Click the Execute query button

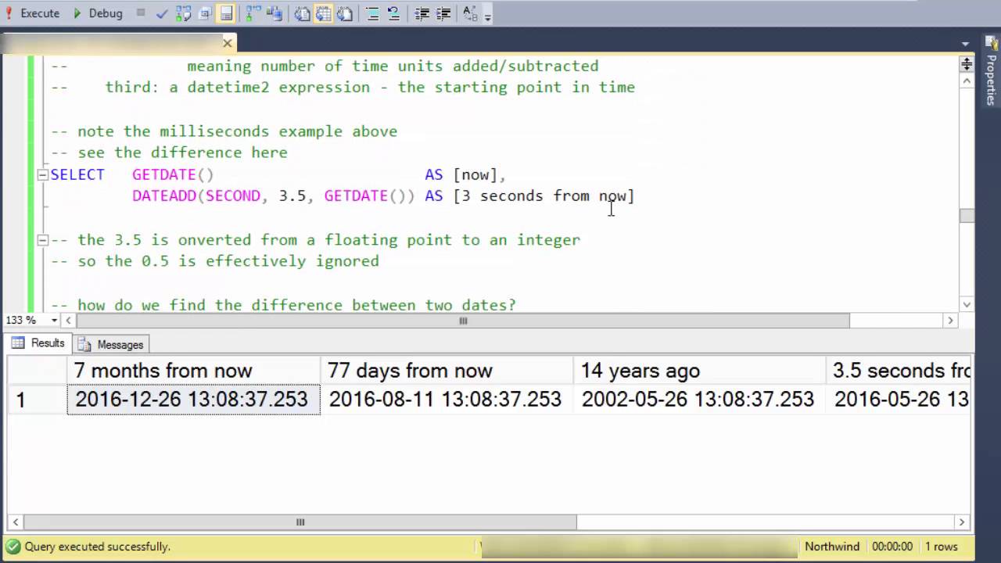pos(32,13)
